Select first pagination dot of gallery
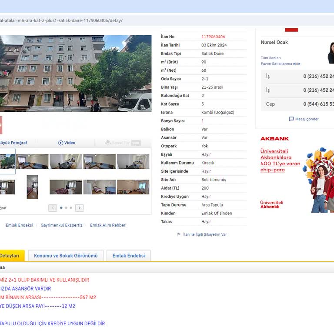 [x=61, y=208]
